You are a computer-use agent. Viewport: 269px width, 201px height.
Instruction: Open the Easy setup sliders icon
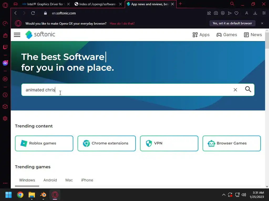click(264, 13)
